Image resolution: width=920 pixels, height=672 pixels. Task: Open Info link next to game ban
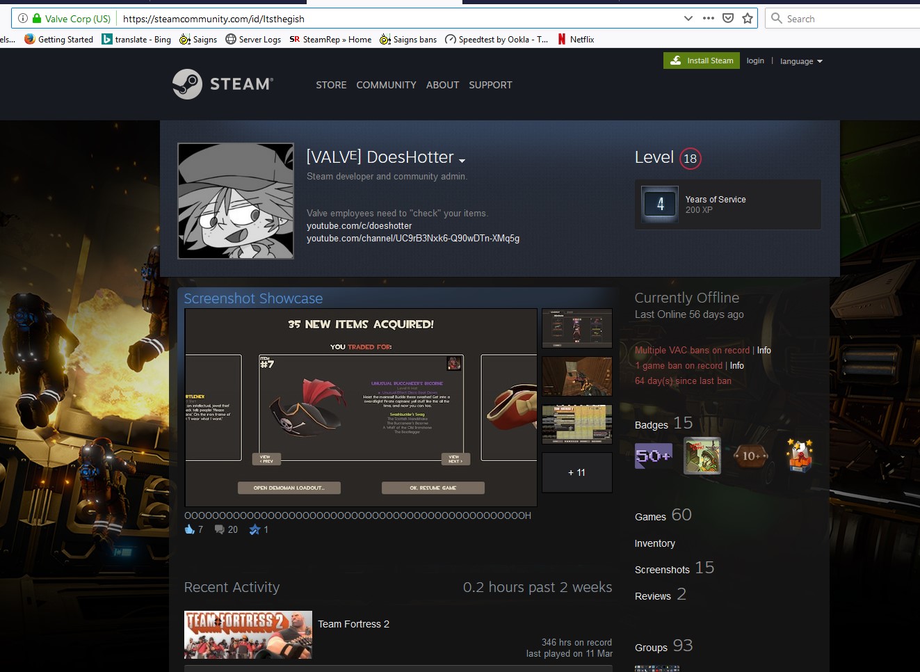737,366
